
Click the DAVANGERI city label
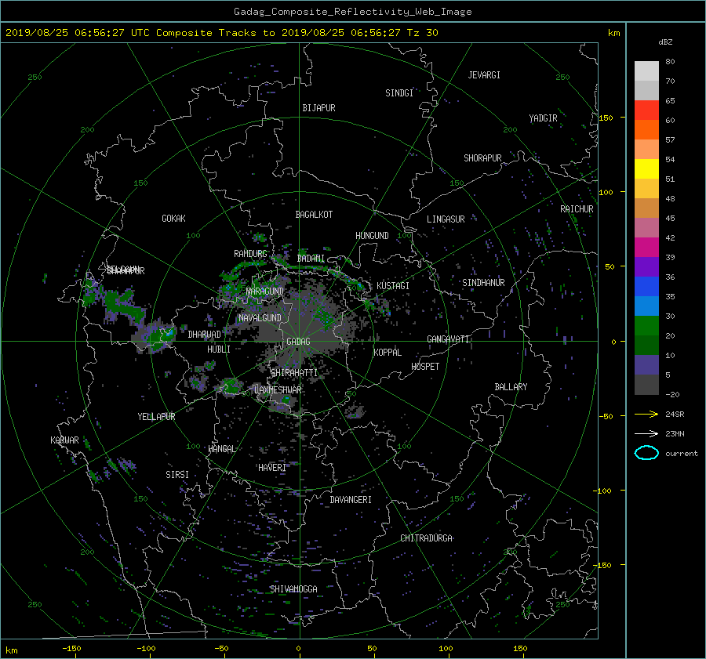351,500
